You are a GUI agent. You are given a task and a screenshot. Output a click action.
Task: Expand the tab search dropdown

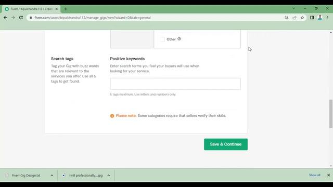(x=293, y=8)
